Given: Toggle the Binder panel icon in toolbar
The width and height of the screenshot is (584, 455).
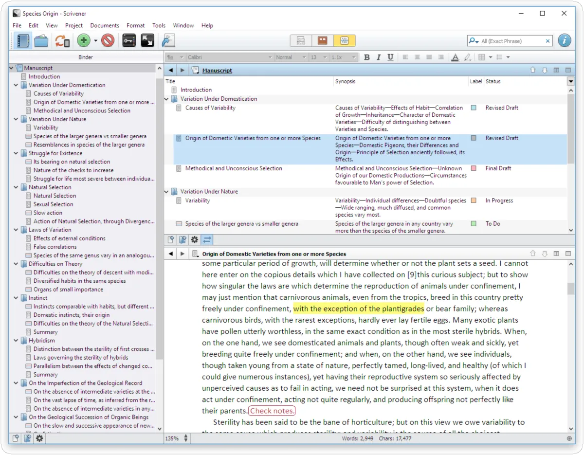Looking at the screenshot, I should 22,41.
